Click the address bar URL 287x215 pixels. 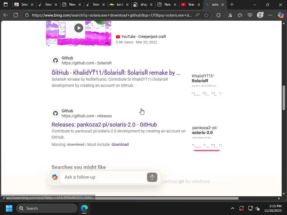tap(112, 15)
